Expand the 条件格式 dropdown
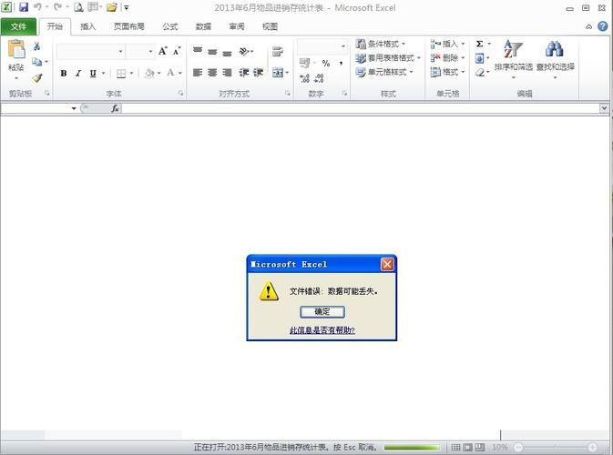The width and height of the screenshot is (613, 455). point(387,44)
